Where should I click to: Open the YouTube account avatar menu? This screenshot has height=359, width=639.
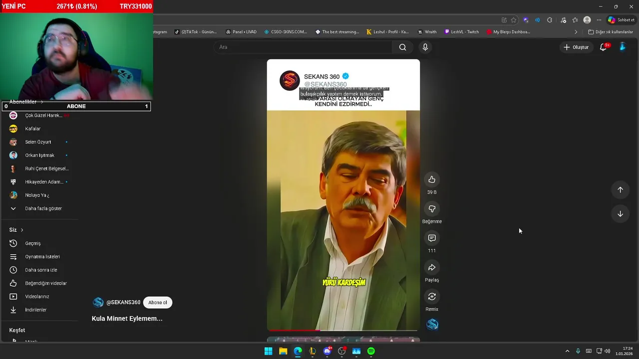pyautogui.click(x=622, y=47)
